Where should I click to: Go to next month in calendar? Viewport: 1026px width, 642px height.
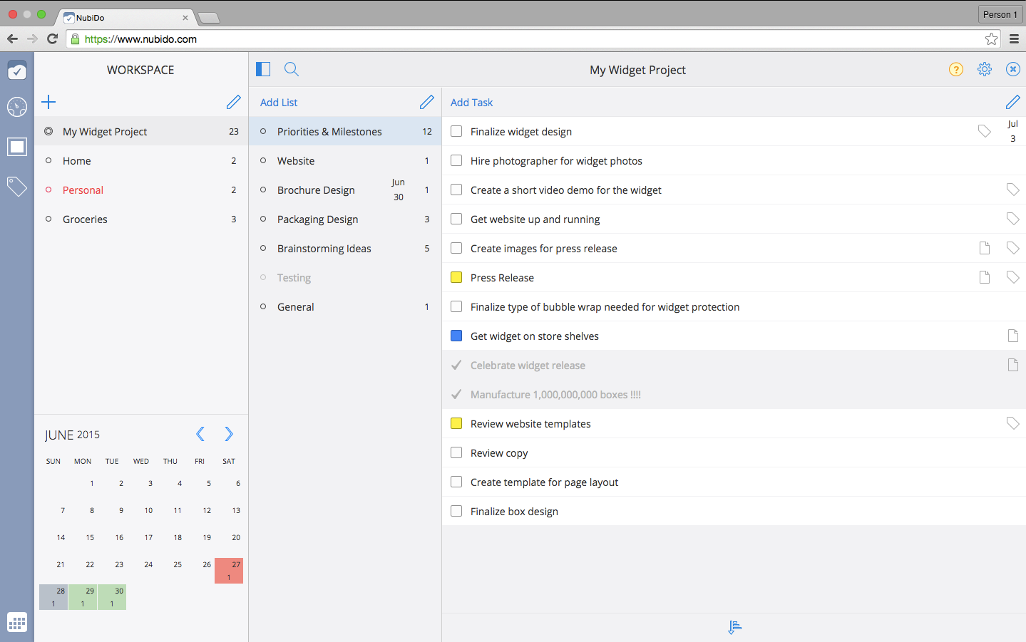(229, 434)
